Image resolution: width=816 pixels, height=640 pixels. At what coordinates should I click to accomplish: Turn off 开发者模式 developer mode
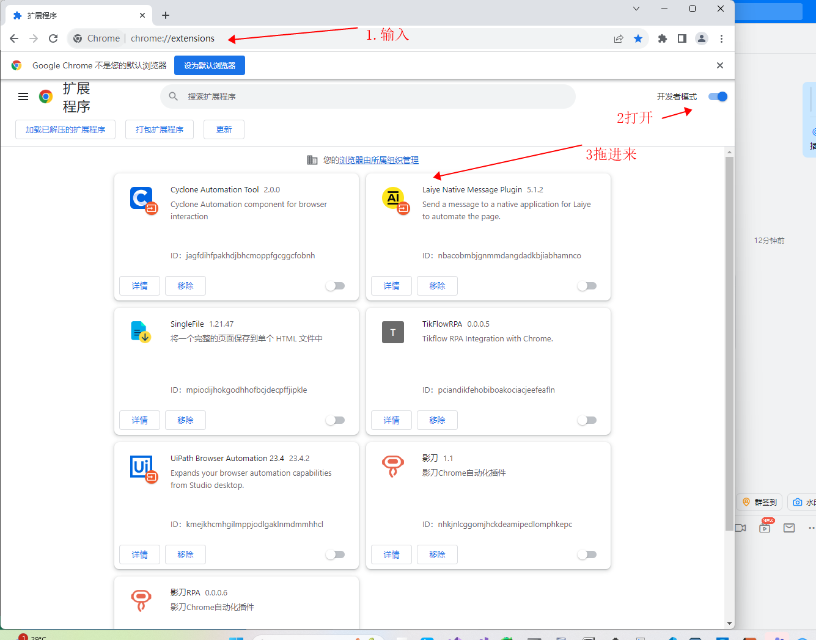point(718,96)
